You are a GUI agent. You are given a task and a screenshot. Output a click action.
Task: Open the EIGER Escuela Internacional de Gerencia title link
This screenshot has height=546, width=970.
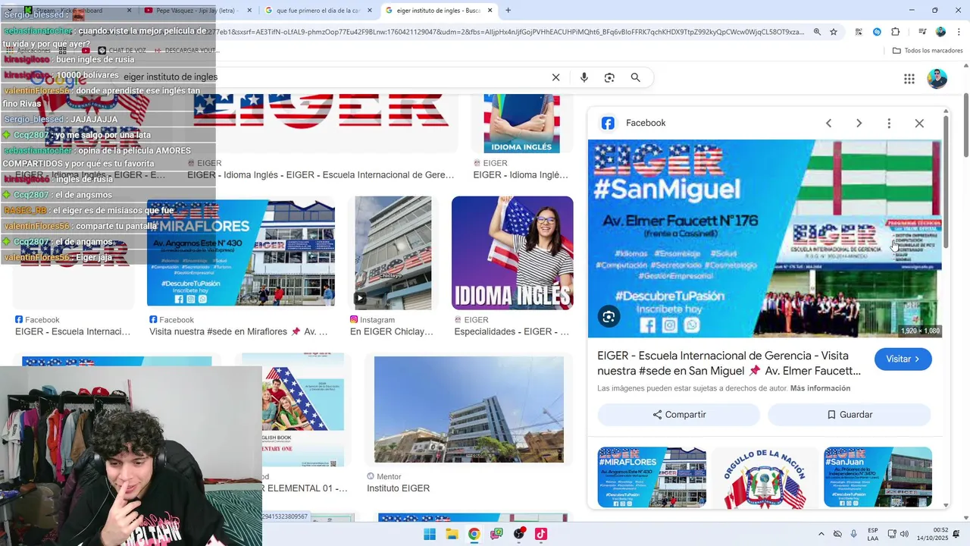pyautogui.click(x=729, y=363)
